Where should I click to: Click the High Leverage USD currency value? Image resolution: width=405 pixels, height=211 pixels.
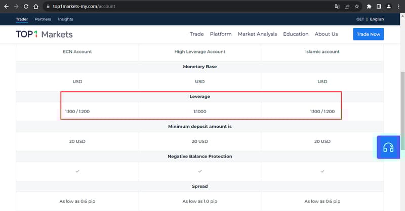(x=199, y=81)
